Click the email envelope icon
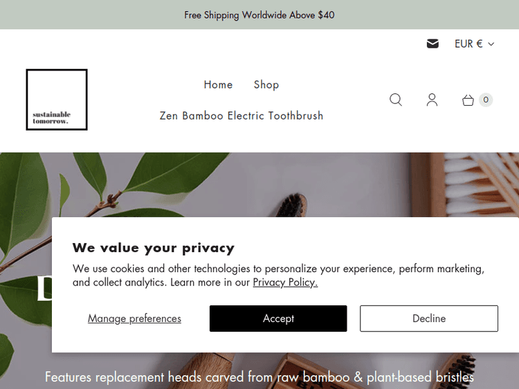Image resolution: width=519 pixels, height=389 pixels. pyautogui.click(x=432, y=44)
